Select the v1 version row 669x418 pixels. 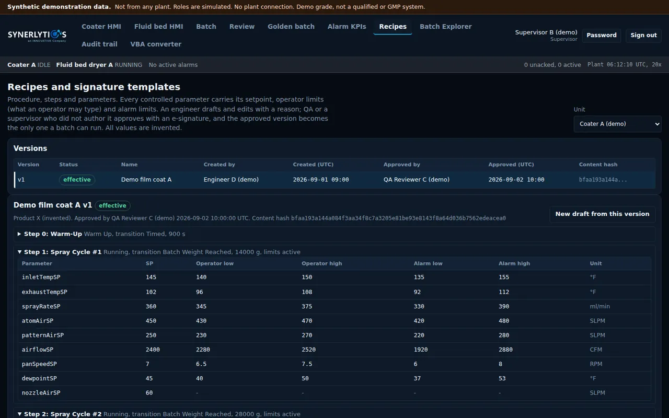(x=334, y=180)
